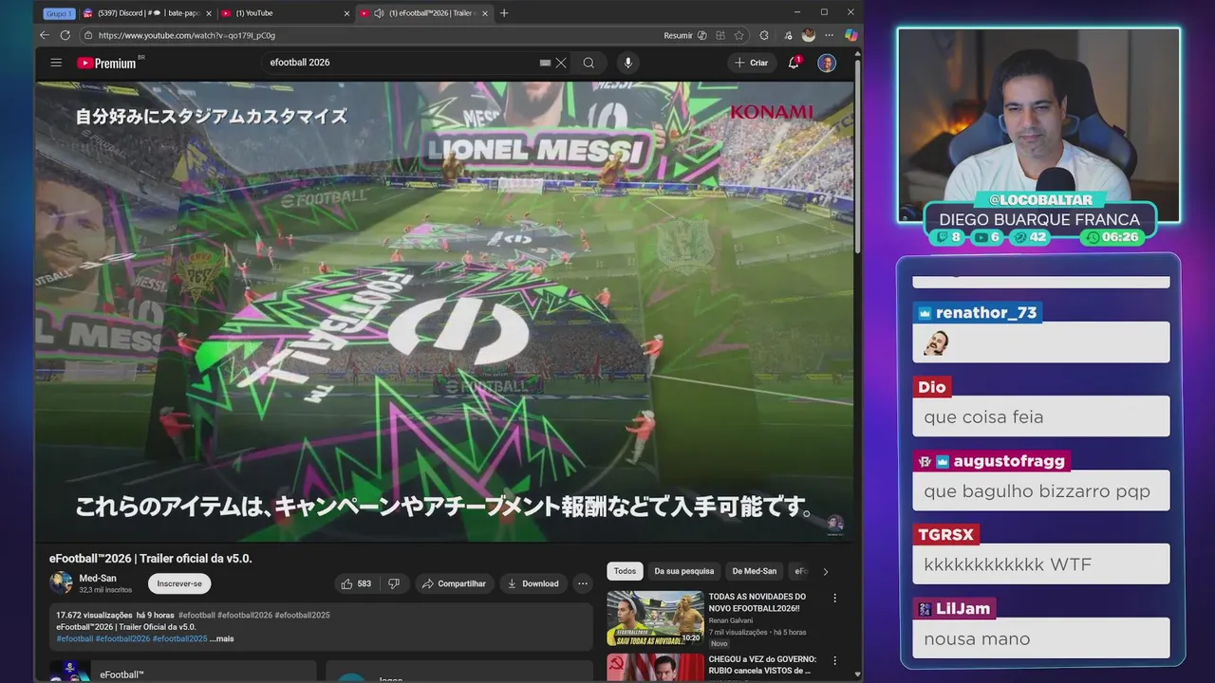
Task: Click the Med-San channel avatar
Action: coord(61,582)
